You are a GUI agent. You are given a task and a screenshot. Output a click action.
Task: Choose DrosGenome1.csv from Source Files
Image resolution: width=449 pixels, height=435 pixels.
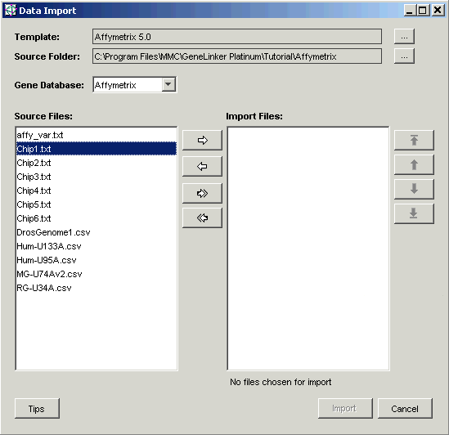pyautogui.click(x=97, y=232)
